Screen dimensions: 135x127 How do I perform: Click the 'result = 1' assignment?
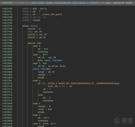pos(44,75)
